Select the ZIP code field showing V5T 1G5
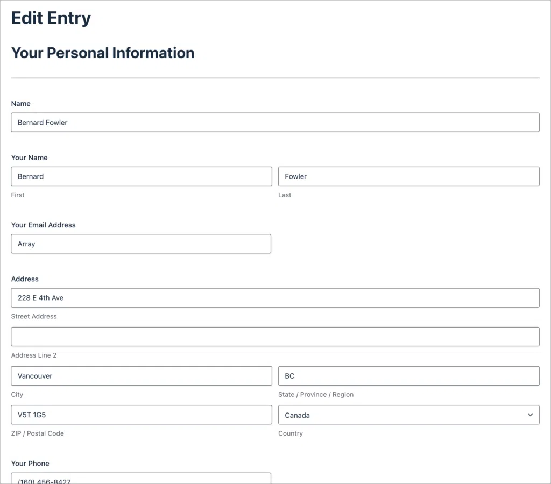This screenshot has height=484, width=551. 141,415
